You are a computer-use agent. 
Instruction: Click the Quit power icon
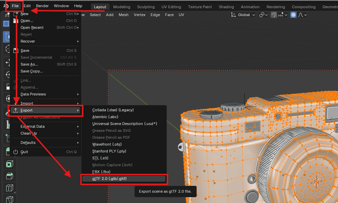tap(15, 152)
